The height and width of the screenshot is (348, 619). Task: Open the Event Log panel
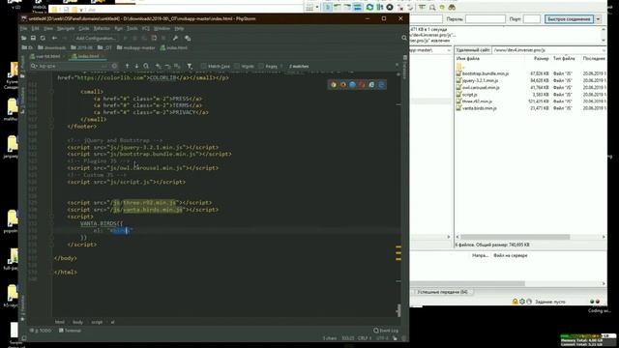386,331
